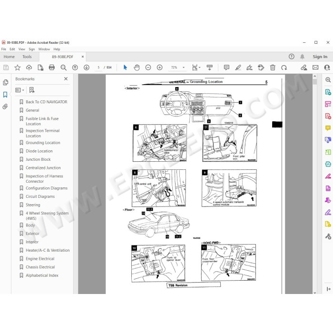Open notifications bell icon
This screenshot has height=333, width=333.
coord(302,57)
